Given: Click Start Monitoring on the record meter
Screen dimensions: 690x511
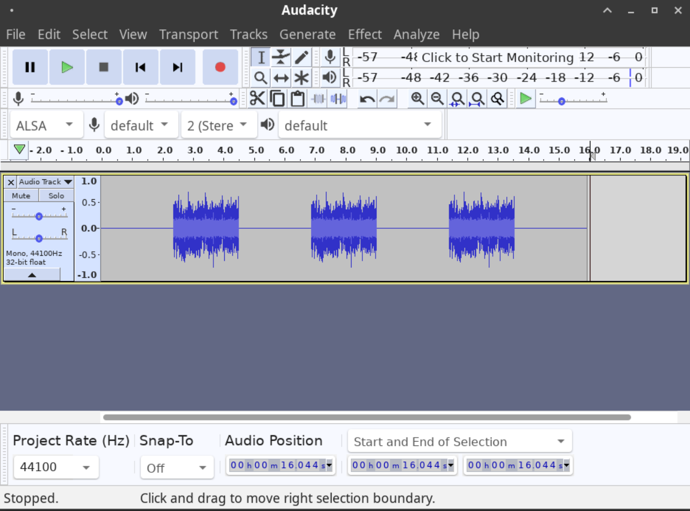Looking at the screenshot, I should (498, 57).
